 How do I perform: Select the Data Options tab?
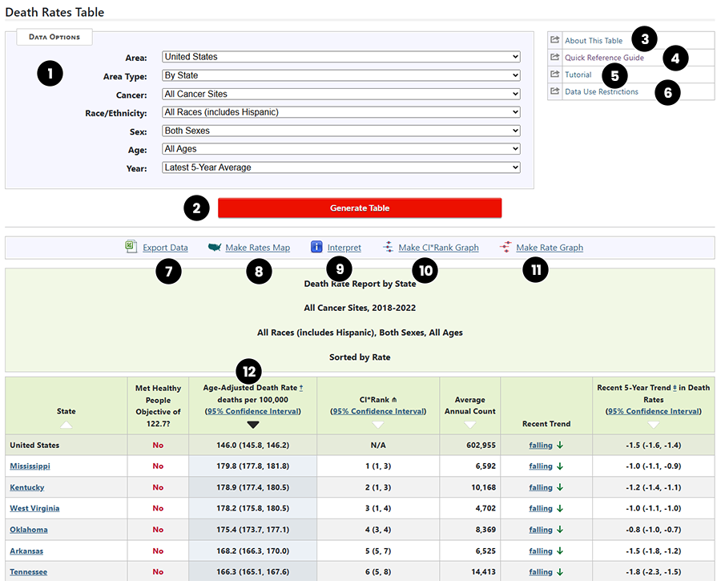[54, 37]
